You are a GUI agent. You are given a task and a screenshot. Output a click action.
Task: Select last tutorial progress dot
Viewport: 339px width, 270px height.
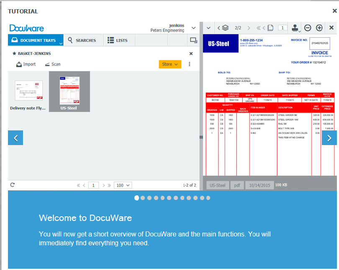(208, 198)
